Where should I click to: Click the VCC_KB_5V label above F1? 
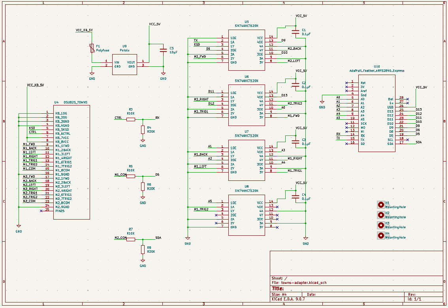84,30
